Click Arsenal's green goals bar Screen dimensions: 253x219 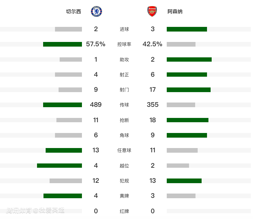pyautogui.click(x=187, y=29)
